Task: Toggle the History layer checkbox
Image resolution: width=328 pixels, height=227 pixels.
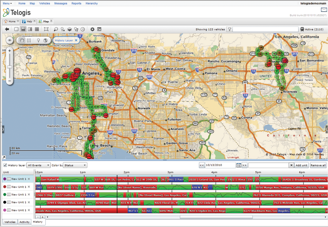Action: click(x=5, y=165)
